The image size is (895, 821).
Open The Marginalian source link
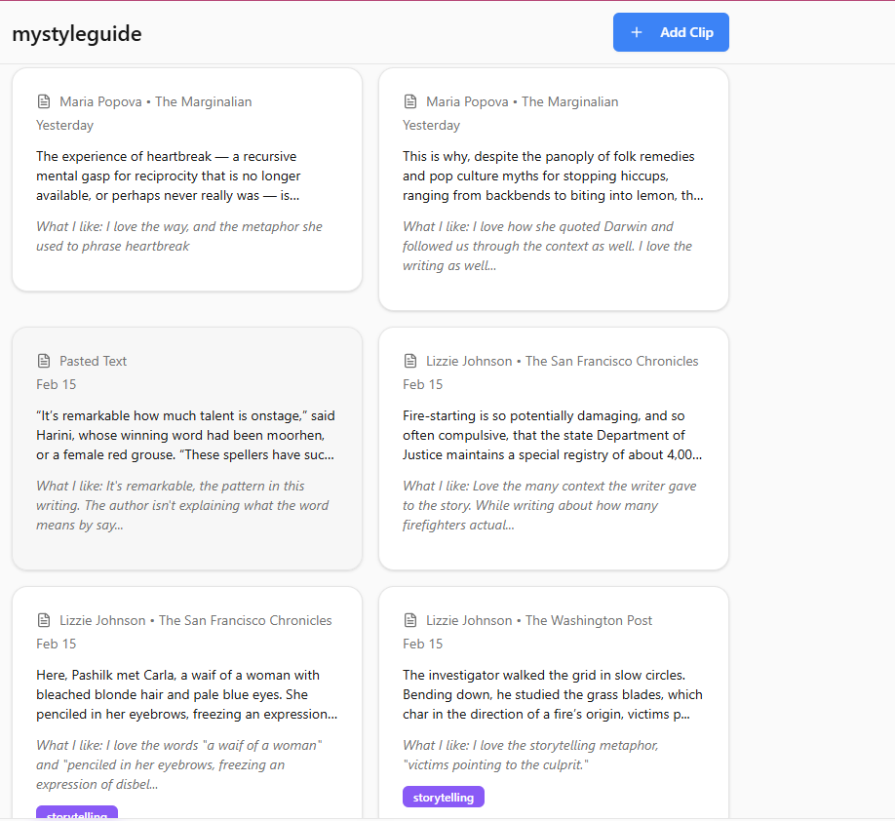(x=203, y=100)
